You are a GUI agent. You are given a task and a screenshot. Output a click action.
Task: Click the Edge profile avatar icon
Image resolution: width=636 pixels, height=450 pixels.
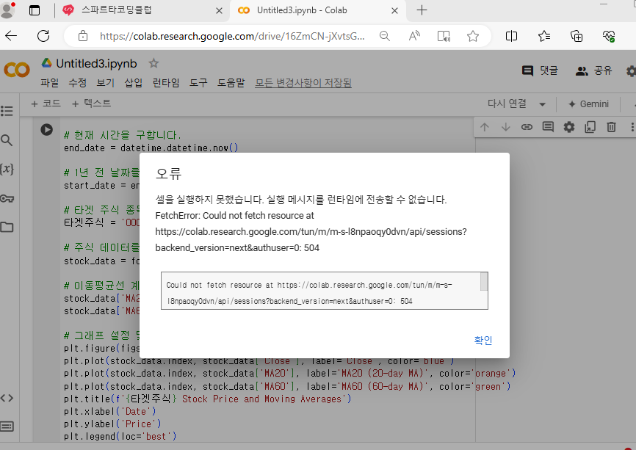[7, 10]
